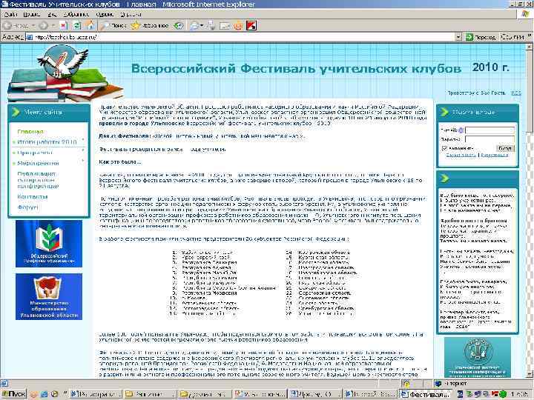Screen dimensions: 534x400
Task: Click the green Go (Переход) arrow button
Action: pos(481,37)
